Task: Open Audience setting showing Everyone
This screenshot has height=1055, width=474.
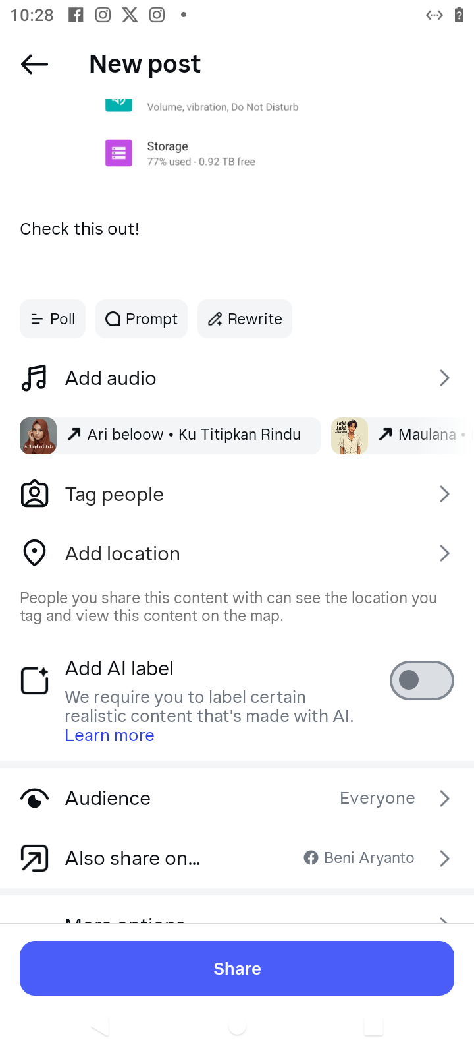Action: (377, 799)
